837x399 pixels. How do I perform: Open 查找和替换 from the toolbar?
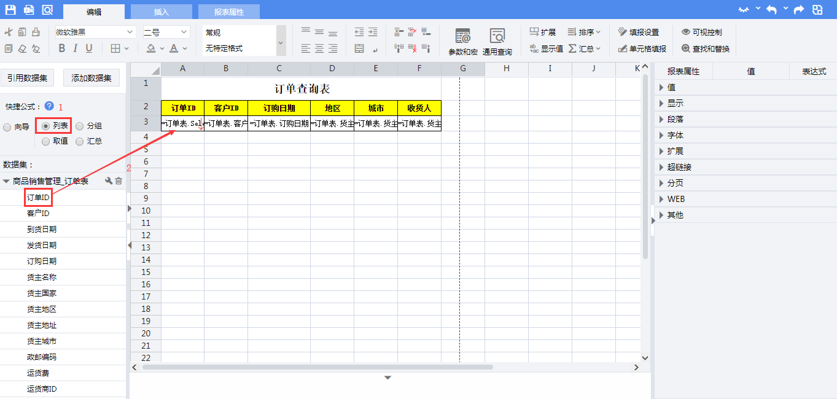[706, 48]
